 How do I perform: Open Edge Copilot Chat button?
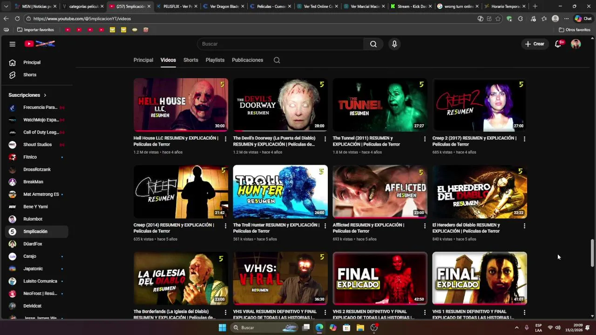(583, 19)
